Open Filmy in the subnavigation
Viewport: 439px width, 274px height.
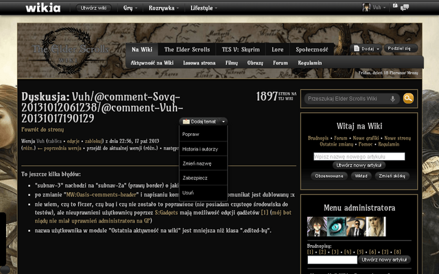pos(232,62)
